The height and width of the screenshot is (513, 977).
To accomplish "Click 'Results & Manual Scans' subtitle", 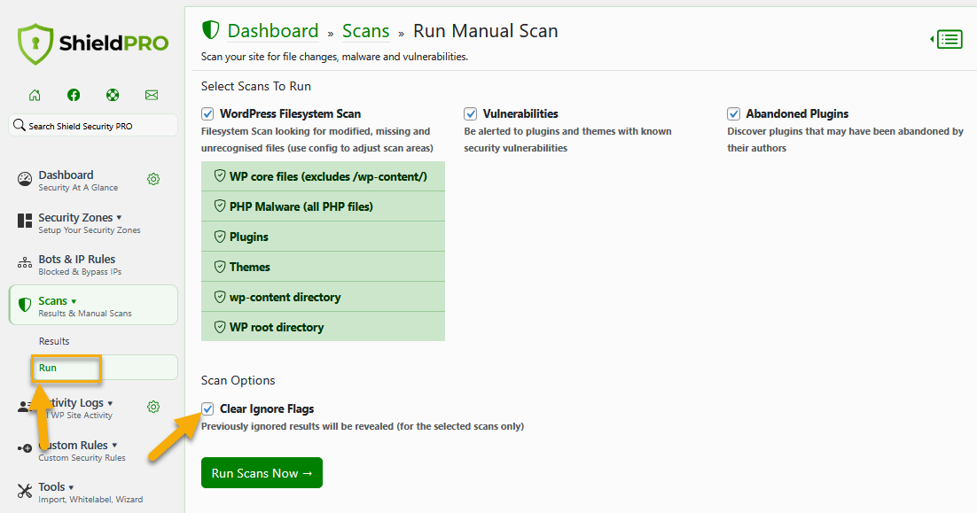I will click(x=85, y=313).
